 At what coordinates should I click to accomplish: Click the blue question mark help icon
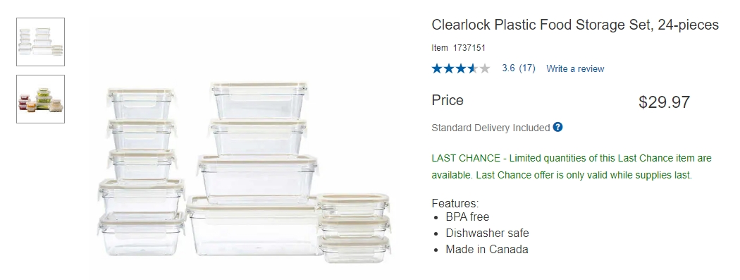[x=557, y=127]
